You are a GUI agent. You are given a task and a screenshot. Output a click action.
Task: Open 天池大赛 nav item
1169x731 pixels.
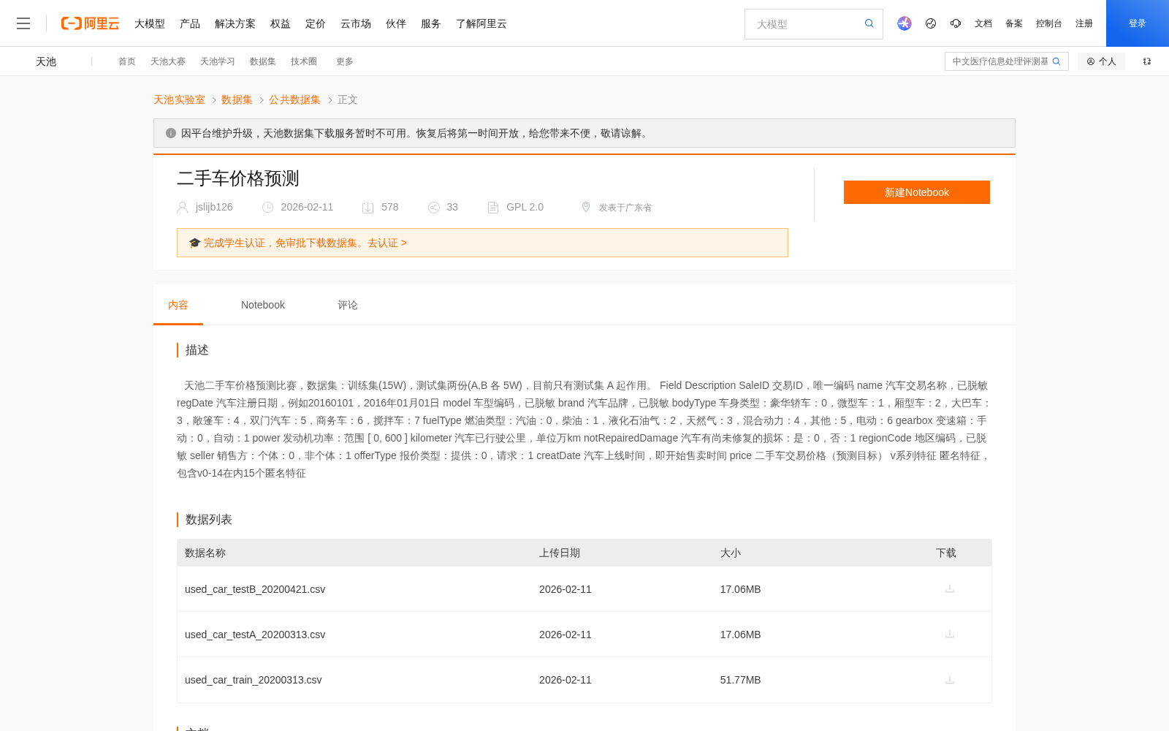[x=168, y=61]
